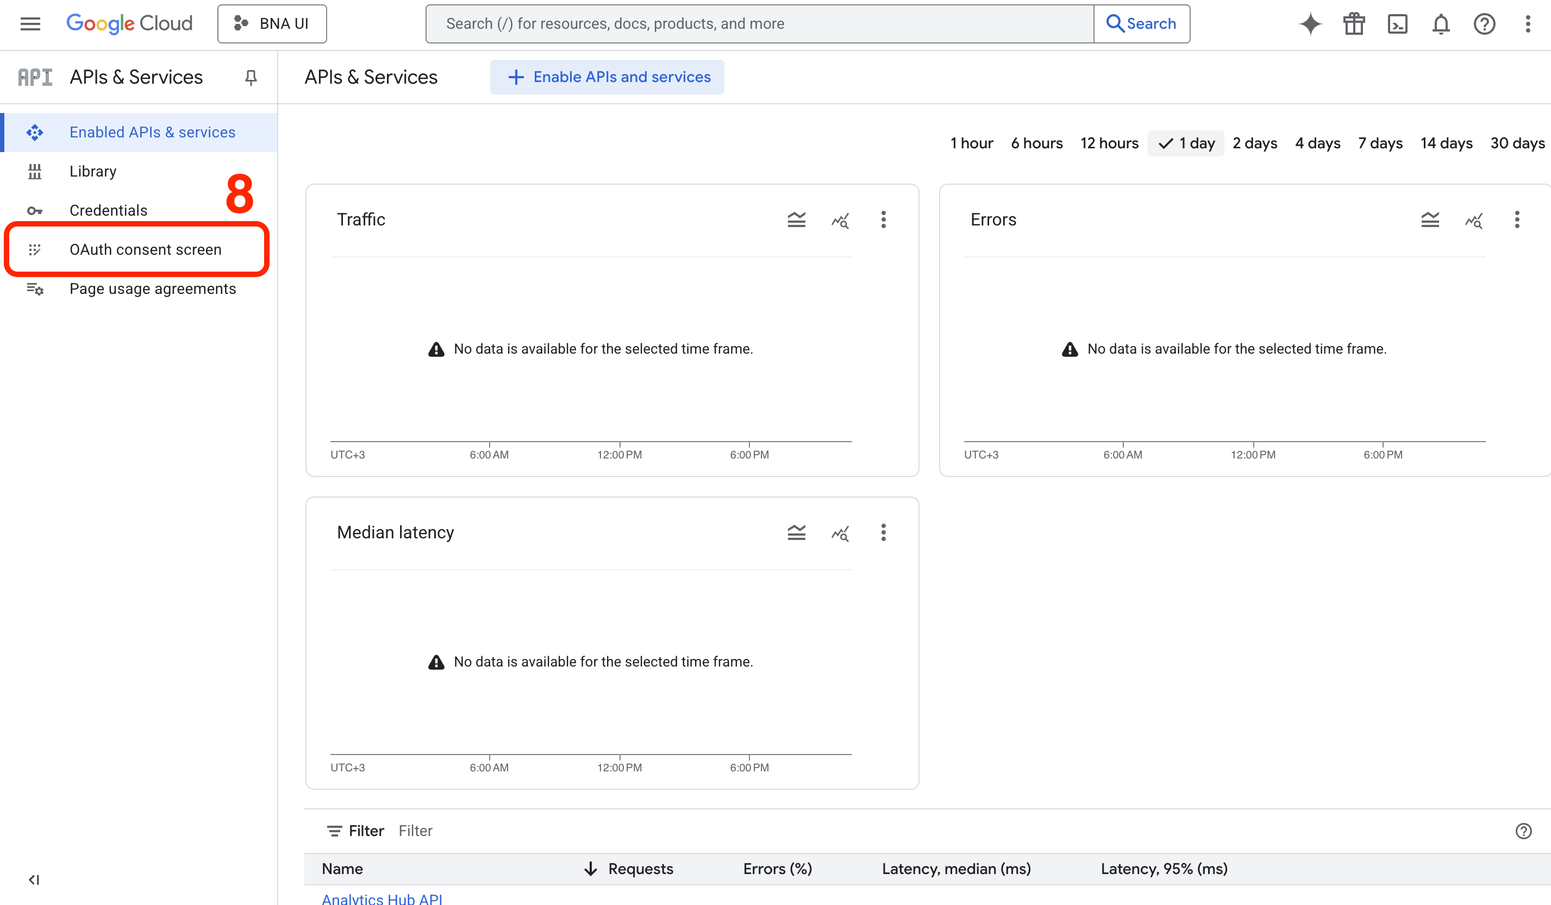Image resolution: width=1551 pixels, height=905 pixels.
Task: Explore data in Median latency chart
Action: point(840,533)
